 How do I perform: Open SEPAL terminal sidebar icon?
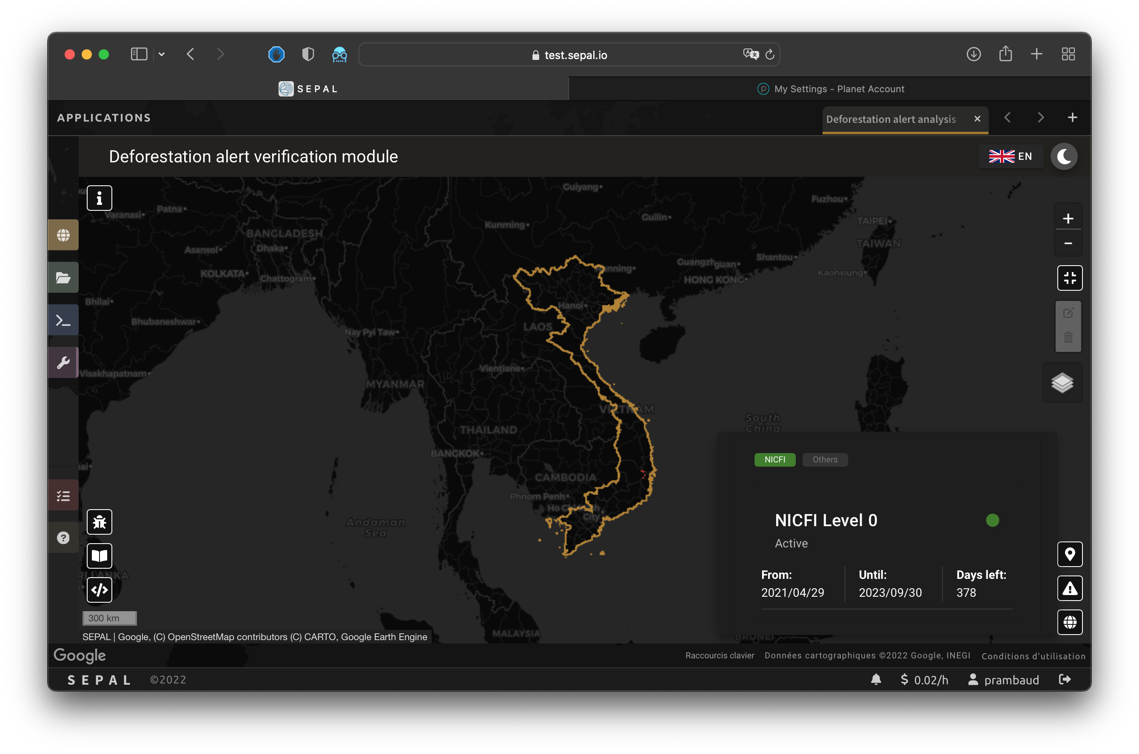pyautogui.click(x=63, y=320)
